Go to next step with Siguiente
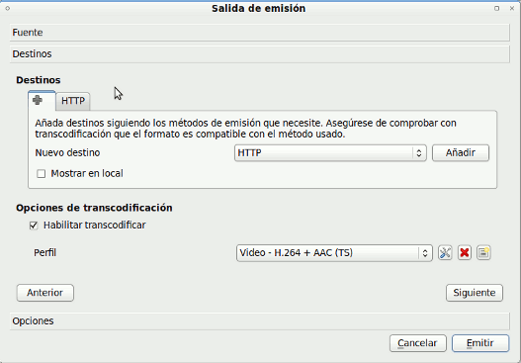Screen dimensions: 521x363 tap(475, 293)
